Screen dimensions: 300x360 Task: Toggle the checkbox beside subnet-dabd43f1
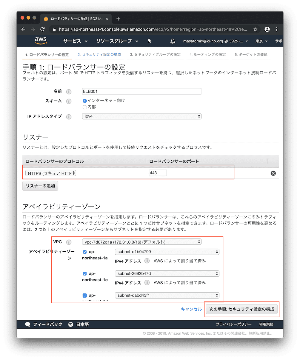coord(85,296)
